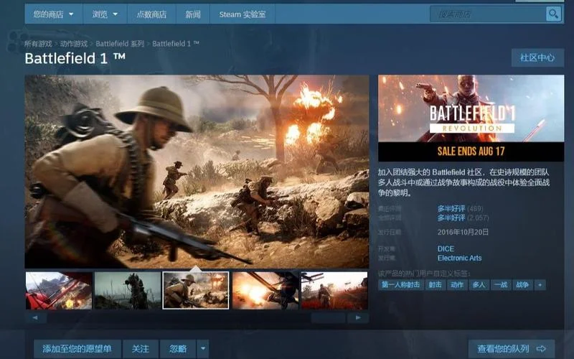Click the 忽略 button
The height and width of the screenshot is (359, 574).
click(178, 349)
